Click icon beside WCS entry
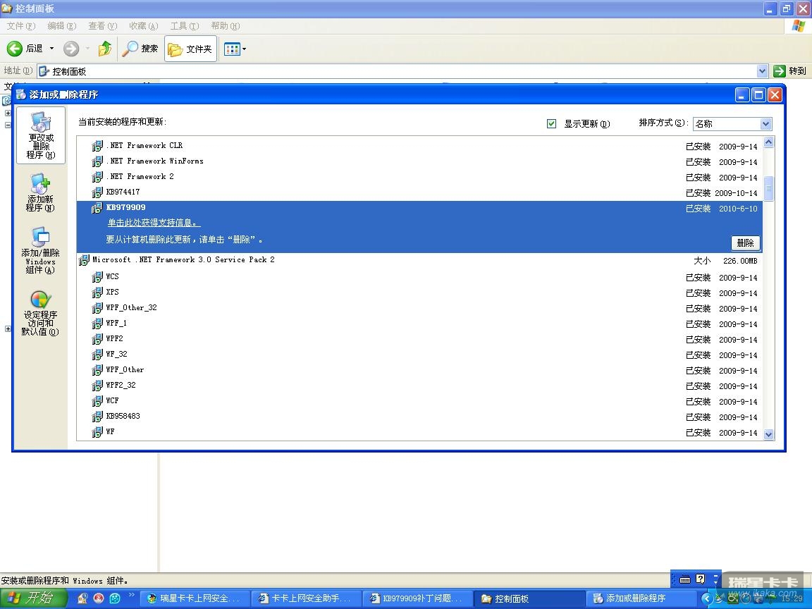Image resolution: width=812 pixels, height=609 pixels. [x=97, y=277]
